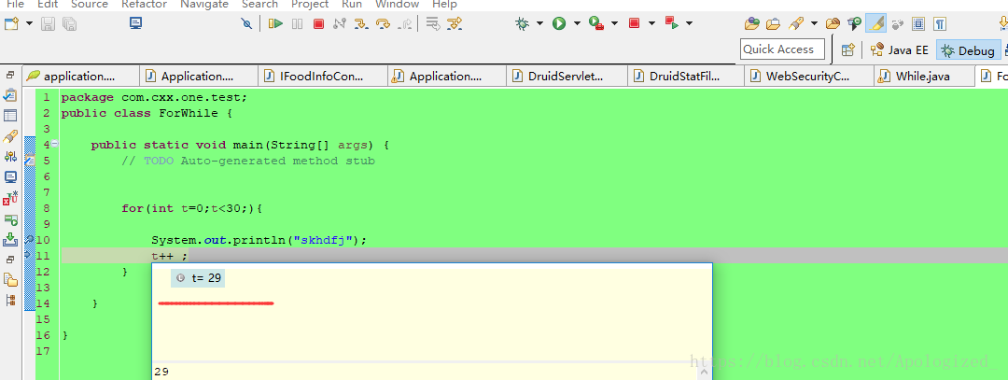The width and height of the screenshot is (1008, 380).
Task: Click the brown open folder icon after Search
Action: click(x=833, y=23)
